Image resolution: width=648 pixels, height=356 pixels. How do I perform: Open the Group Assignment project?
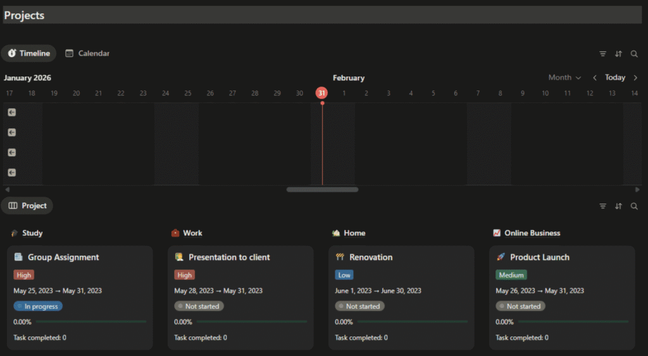click(x=63, y=257)
